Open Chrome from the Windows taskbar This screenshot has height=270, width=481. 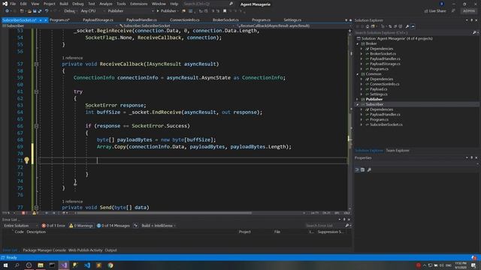[110, 265]
